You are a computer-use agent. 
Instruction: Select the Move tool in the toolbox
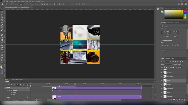(2, 10)
